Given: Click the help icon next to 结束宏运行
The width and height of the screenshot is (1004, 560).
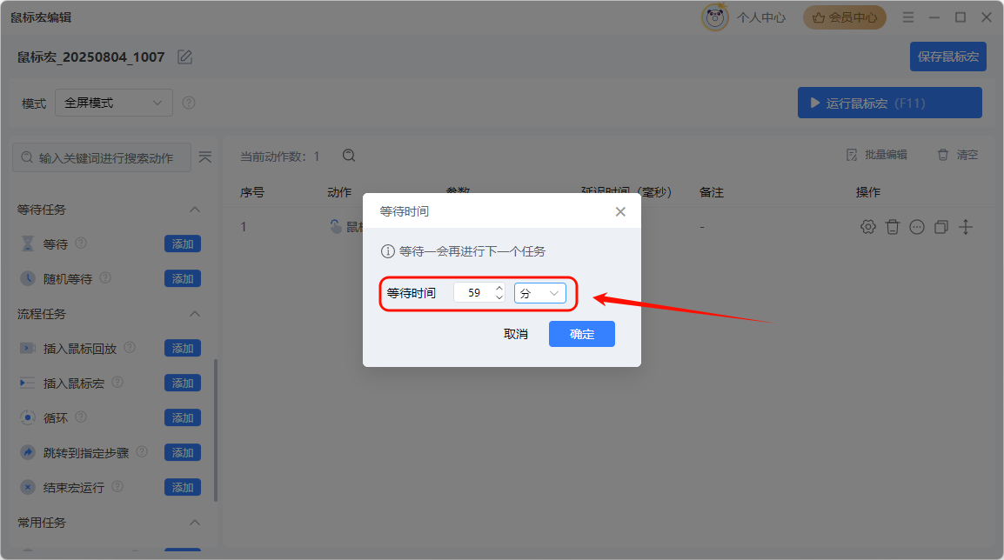Looking at the screenshot, I should click(x=117, y=486).
